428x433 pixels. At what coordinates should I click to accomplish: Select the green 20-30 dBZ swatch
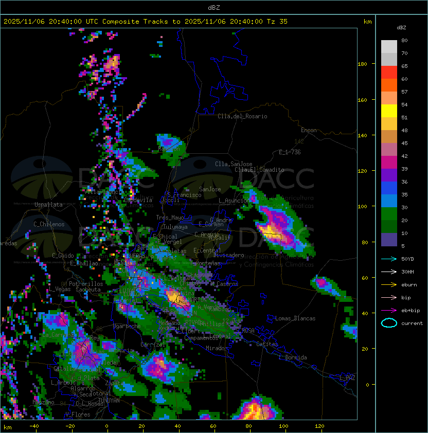tap(389, 214)
